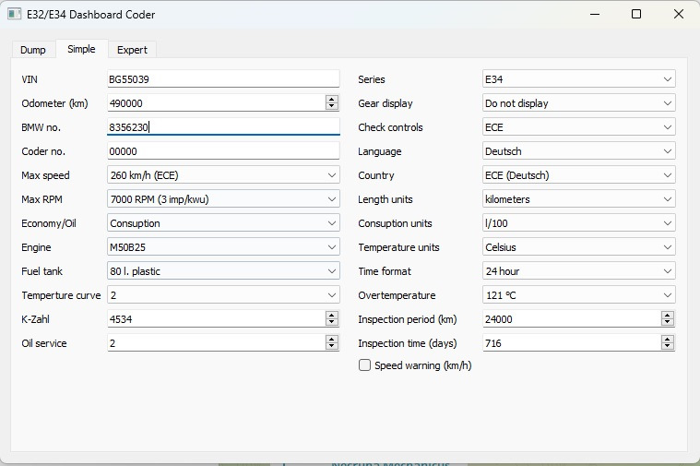Close the Dashboard Coder window

point(679,14)
